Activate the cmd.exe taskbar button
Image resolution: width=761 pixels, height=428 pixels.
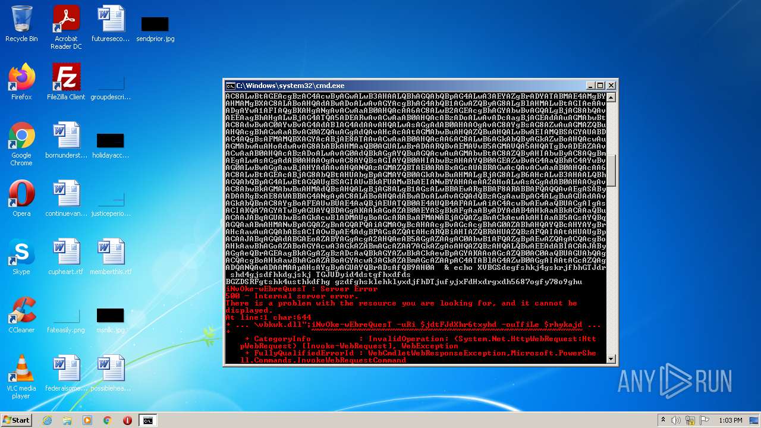(147, 420)
